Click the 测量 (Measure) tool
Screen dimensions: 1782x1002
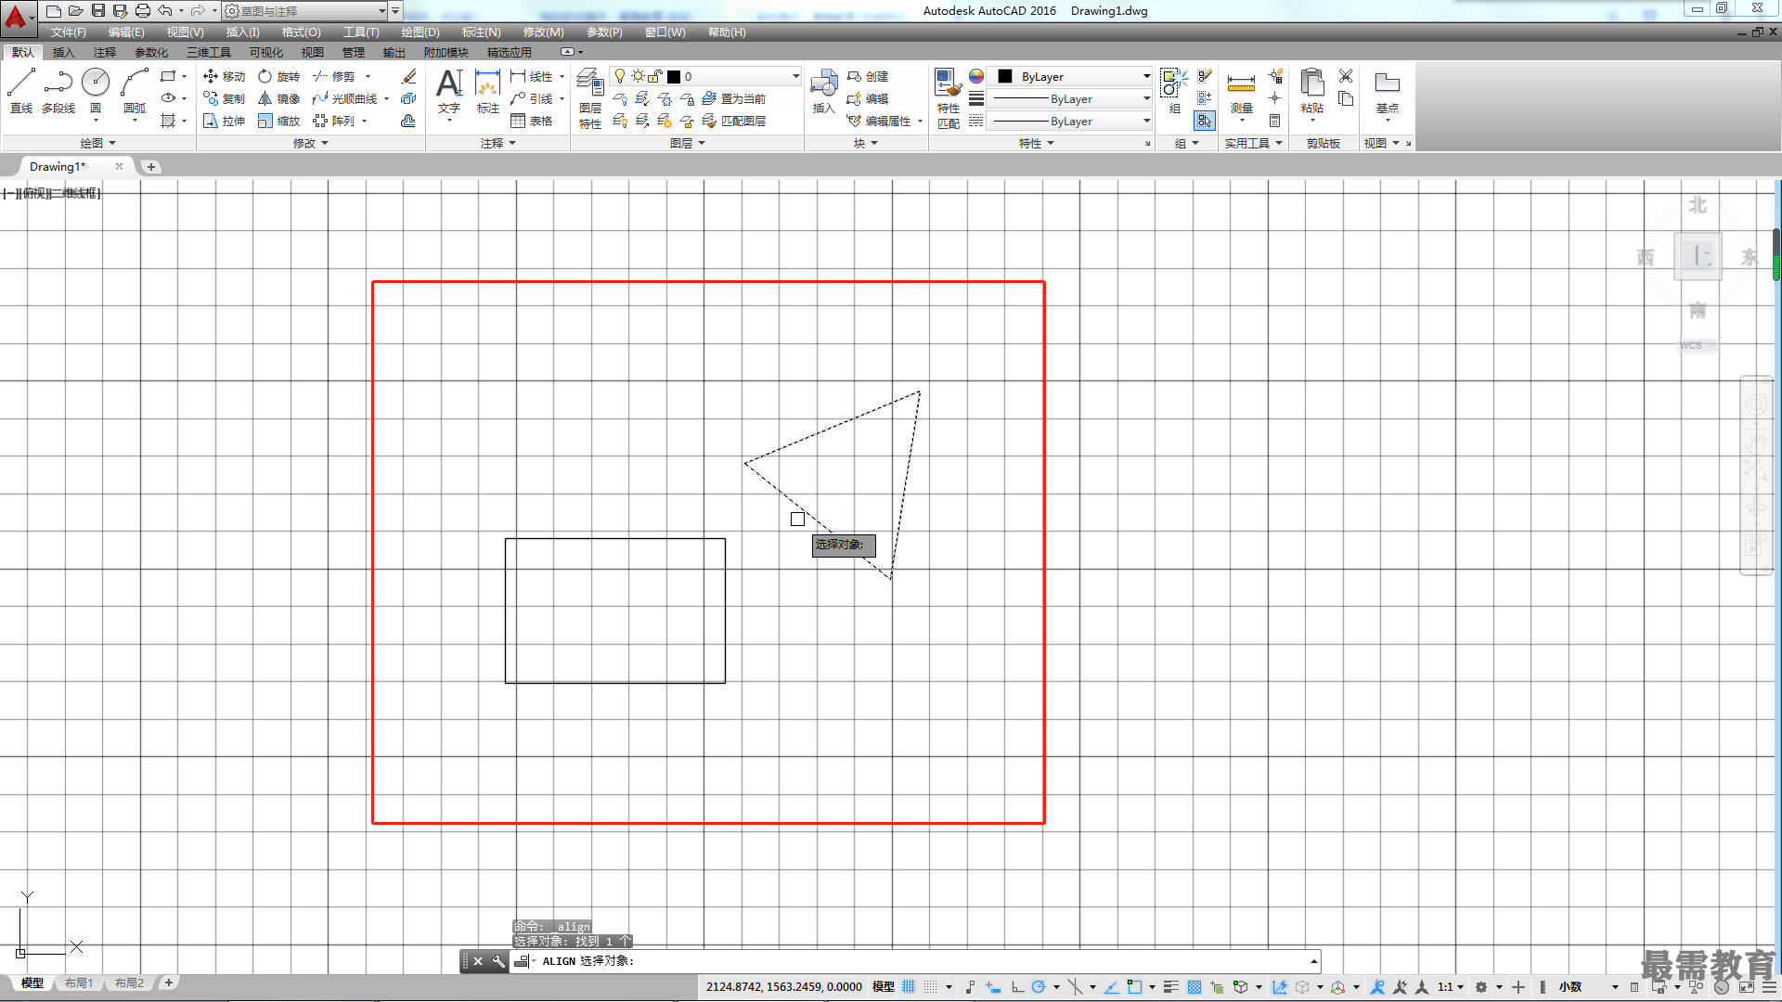coord(1241,93)
